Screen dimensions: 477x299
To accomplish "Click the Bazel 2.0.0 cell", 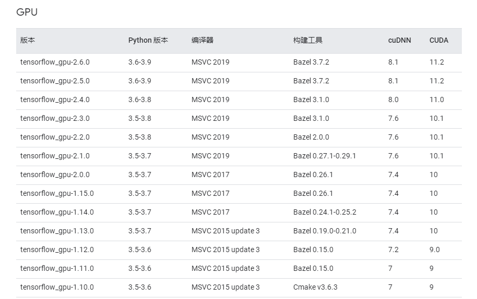I will click(311, 137).
